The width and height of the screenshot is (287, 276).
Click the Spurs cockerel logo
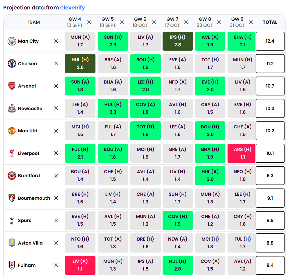point(12,220)
